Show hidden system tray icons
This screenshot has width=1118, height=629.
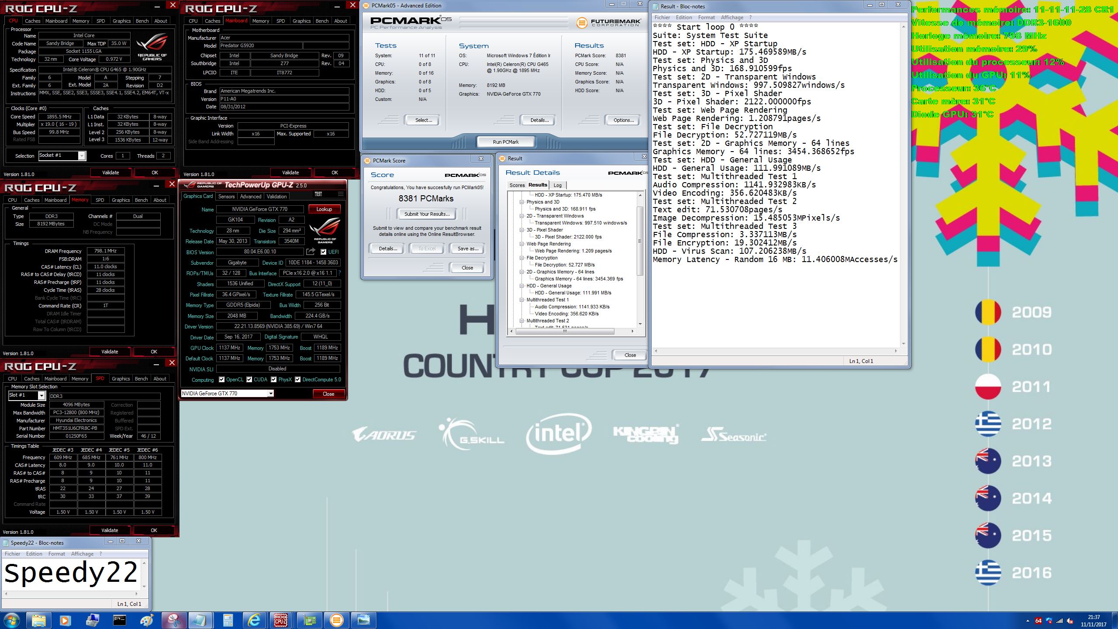[x=1027, y=621]
